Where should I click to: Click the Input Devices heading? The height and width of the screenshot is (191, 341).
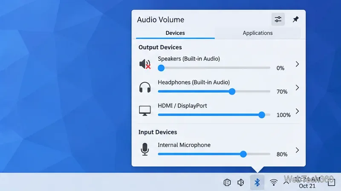(x=158, y=132)
